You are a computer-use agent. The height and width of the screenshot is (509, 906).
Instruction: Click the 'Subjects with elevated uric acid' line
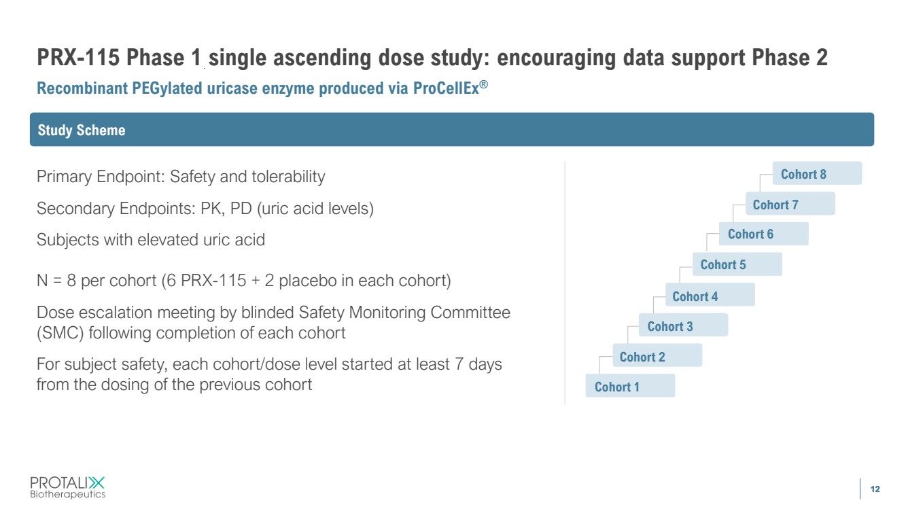[150, 240]
